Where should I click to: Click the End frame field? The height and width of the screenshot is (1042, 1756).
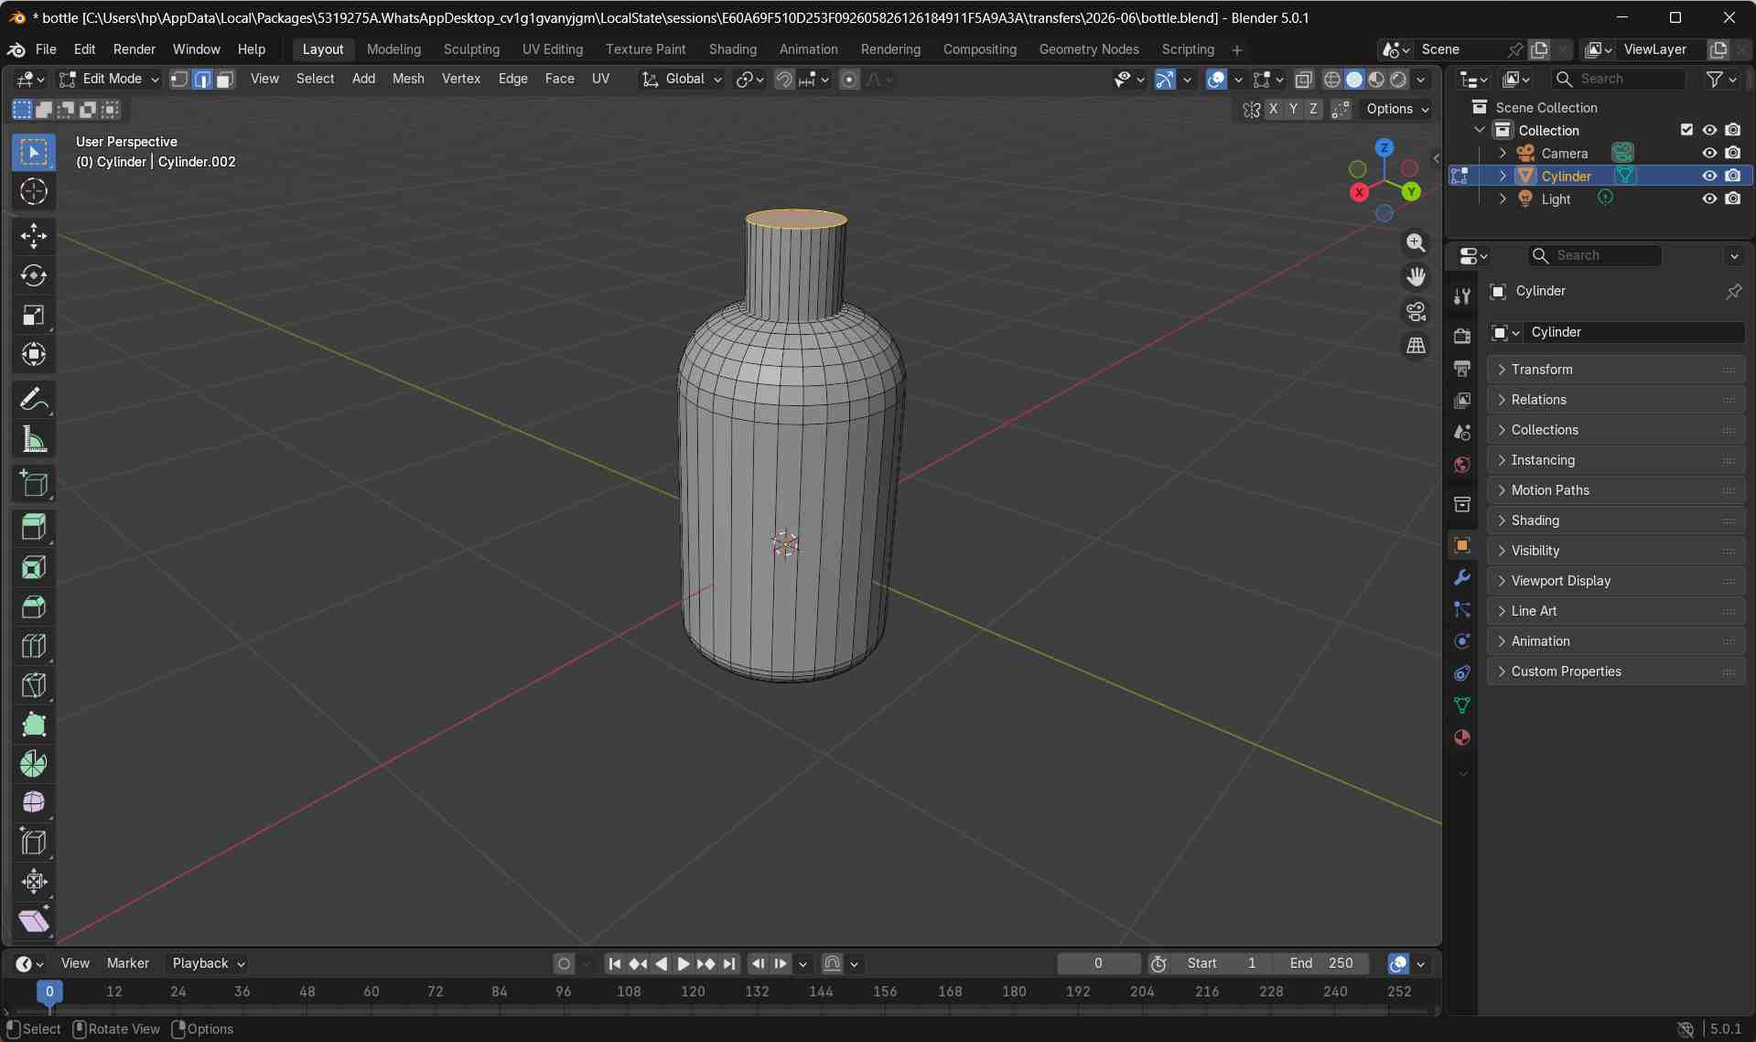[x=1321, y=963]
